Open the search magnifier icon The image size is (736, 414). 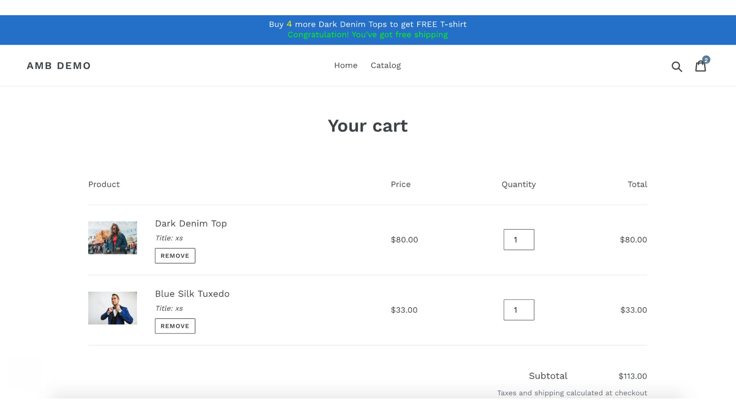click(x=677, y=66)
